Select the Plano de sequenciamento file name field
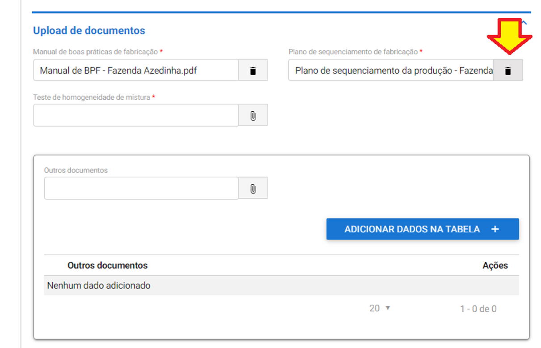 (x=391, y=71)
